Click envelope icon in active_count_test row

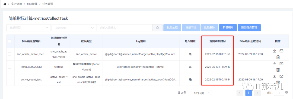pyautogui.click(x=281, y=76)
